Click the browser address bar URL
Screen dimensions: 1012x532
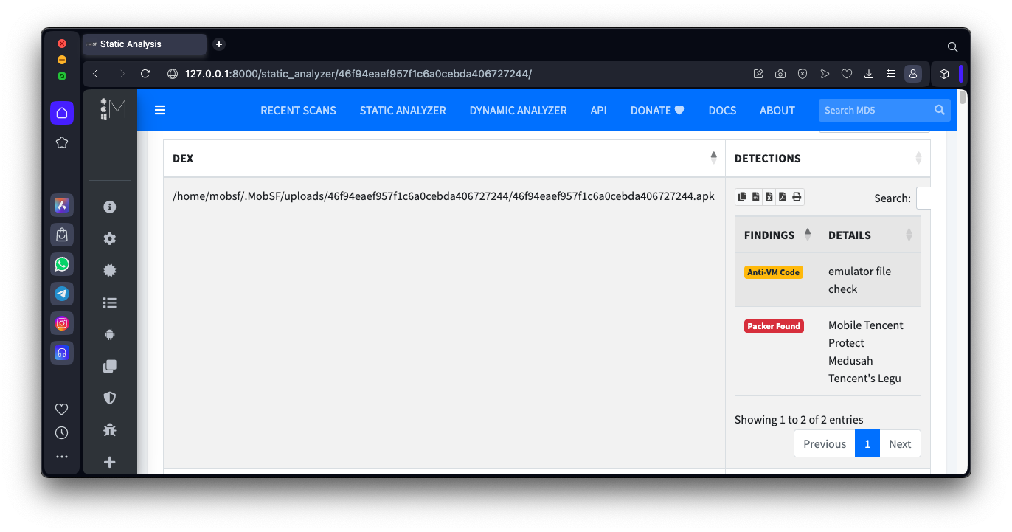[358, 74]
